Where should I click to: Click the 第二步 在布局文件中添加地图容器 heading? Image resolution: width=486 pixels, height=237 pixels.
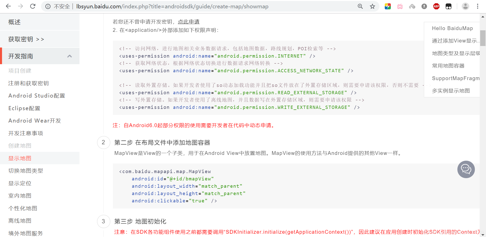162,143
